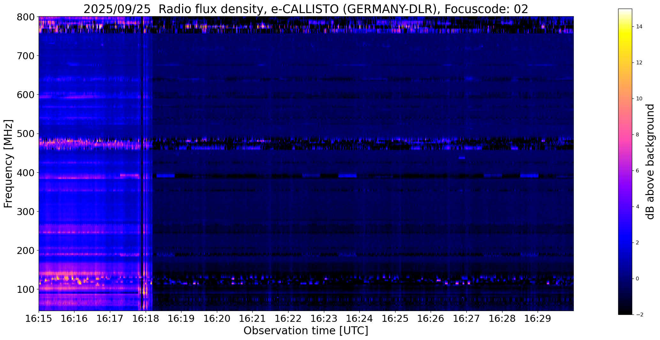Viewport: 660px width, 340px height.
Task: Click the 600 frequency tick label
Action: 25,95
